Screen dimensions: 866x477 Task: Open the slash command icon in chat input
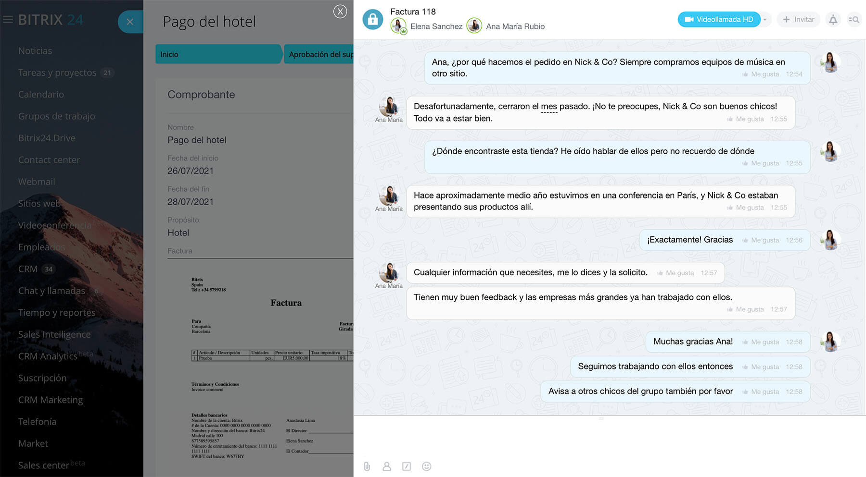[407, 466]
